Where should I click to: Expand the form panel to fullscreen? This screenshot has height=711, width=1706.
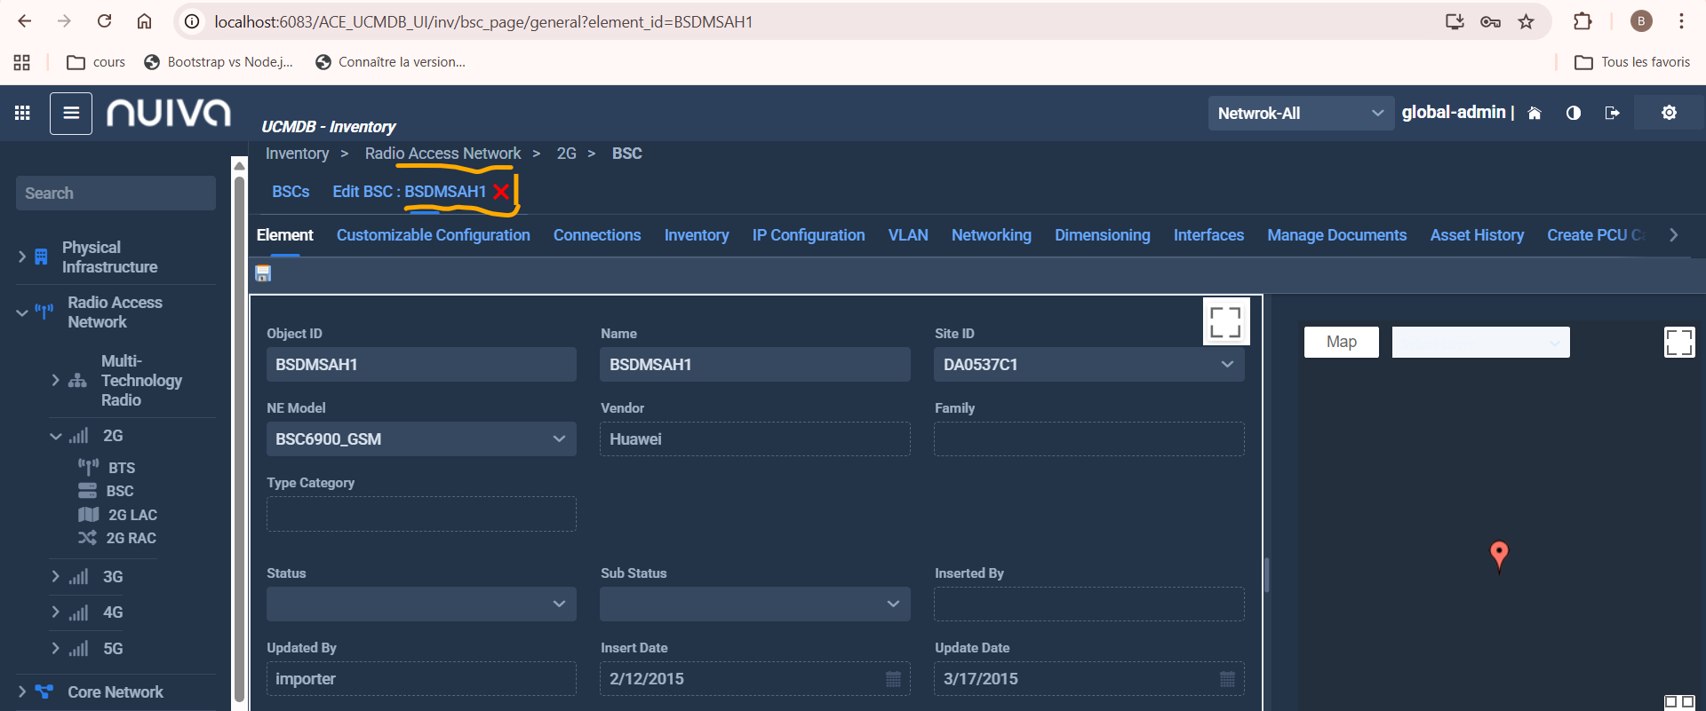[x=1225, y=321]
